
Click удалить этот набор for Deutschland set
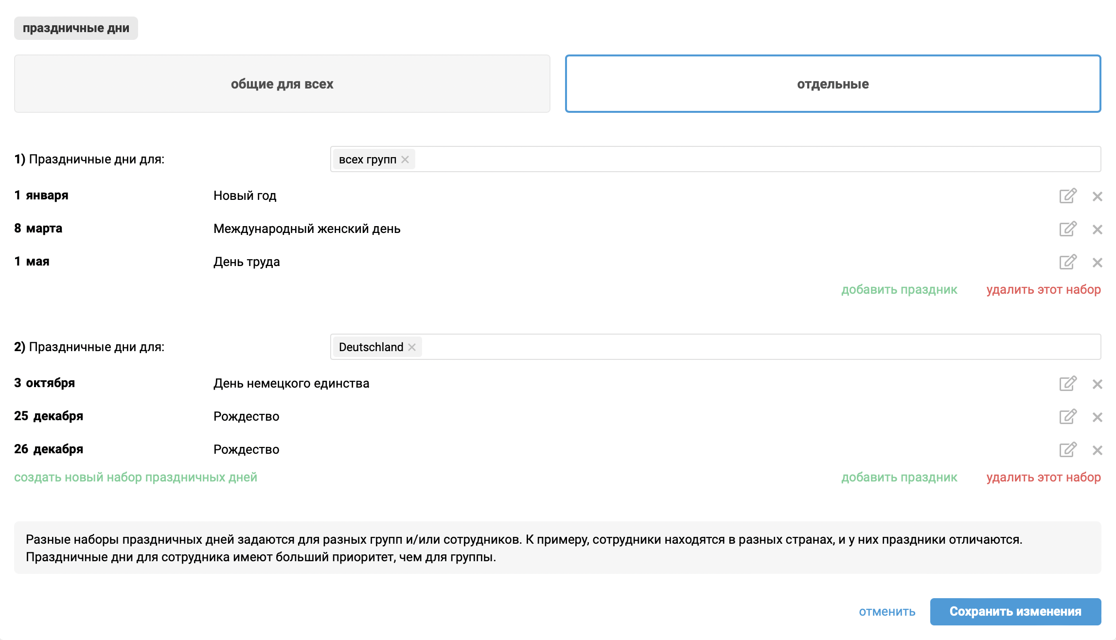[x=1043, y=478]
